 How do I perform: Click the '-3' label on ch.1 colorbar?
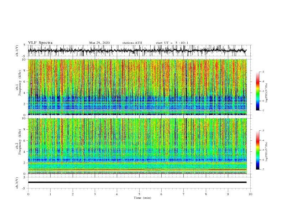tap(262, 72)
